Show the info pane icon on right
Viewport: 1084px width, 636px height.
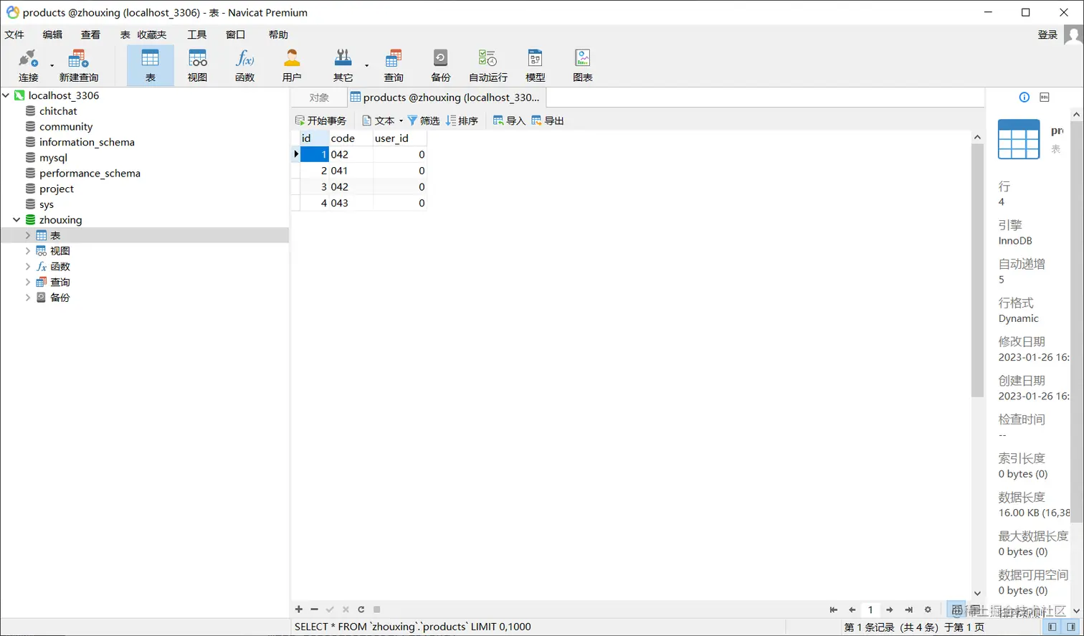pos(1024,98)
